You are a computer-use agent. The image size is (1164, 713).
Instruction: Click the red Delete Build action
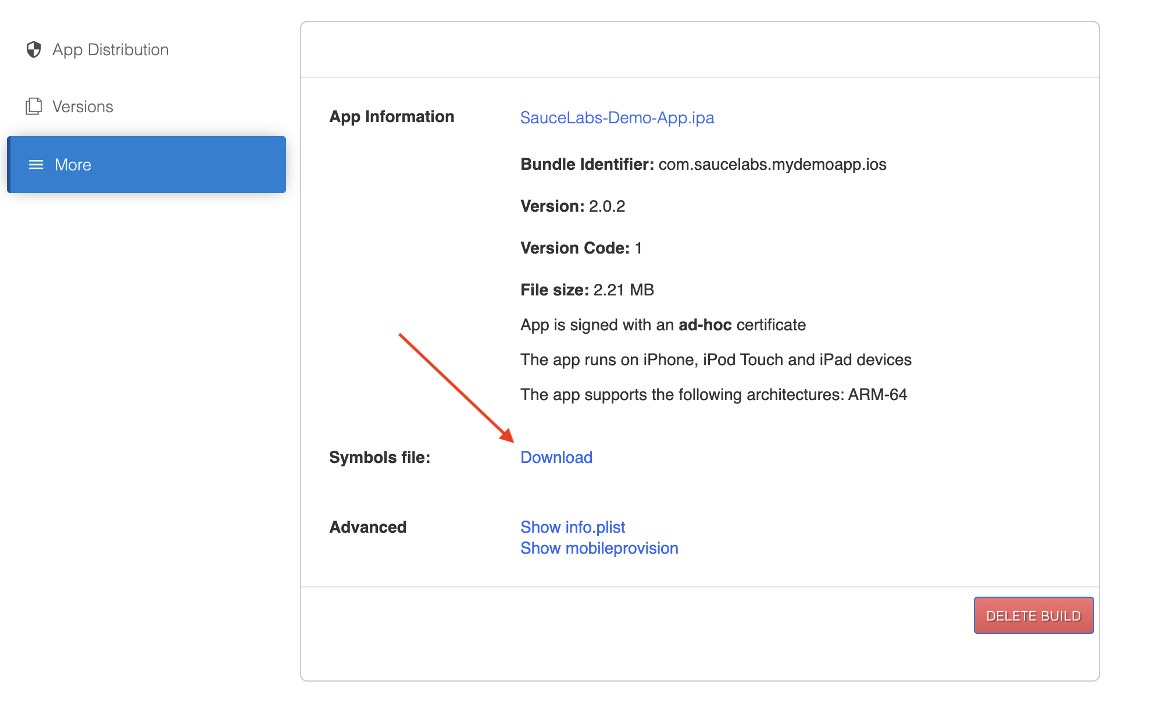(x=1033, y=615)
